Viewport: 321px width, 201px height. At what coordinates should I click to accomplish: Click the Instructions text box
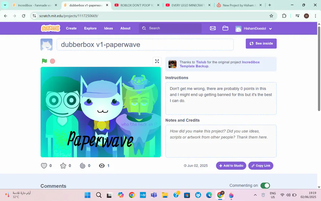click(x=221, y=98)
